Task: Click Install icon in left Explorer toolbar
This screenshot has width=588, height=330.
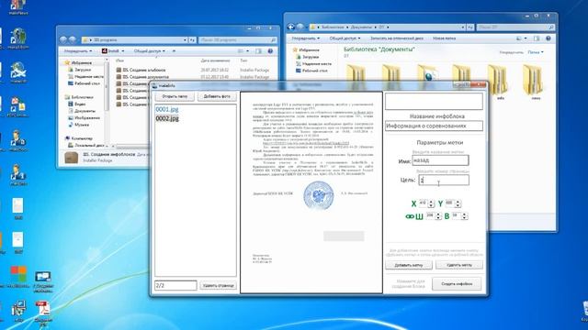Action: pyautogui.click(x=105, y=51)
